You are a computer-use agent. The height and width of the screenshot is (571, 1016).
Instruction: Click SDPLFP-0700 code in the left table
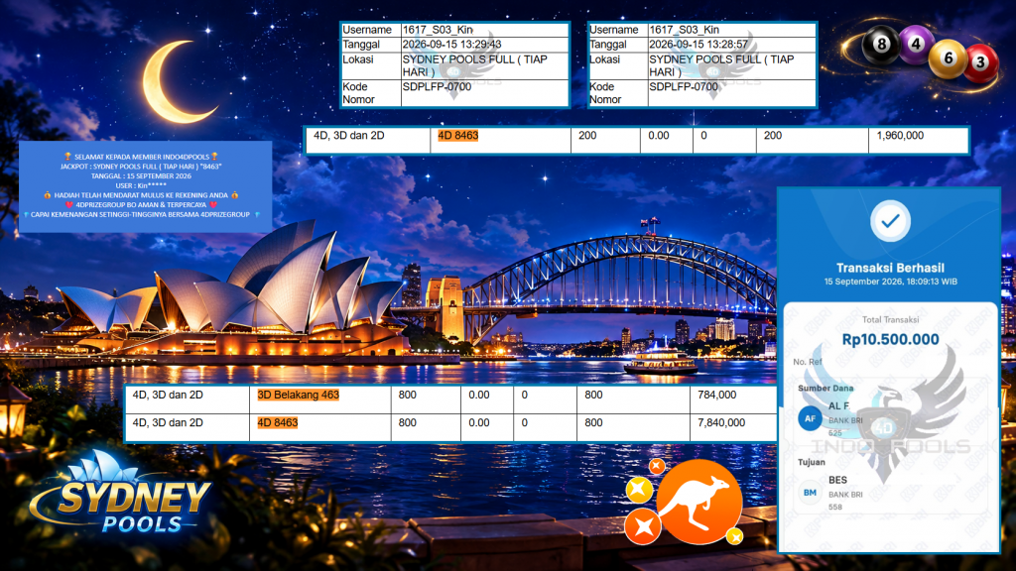coord(437,87)
